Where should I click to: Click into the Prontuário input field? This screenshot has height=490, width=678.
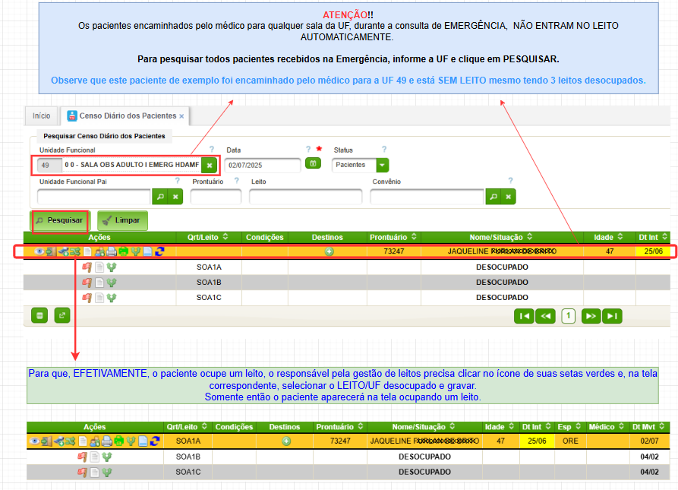tap(216, 197)
